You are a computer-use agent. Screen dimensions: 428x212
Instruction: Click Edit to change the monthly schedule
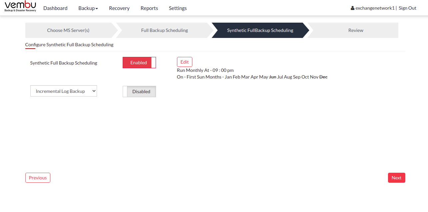pos(185,62)
